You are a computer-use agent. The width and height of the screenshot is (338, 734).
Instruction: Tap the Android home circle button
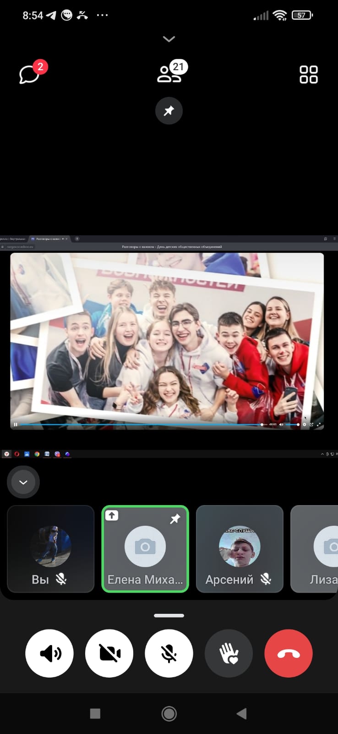coord(169,713)
